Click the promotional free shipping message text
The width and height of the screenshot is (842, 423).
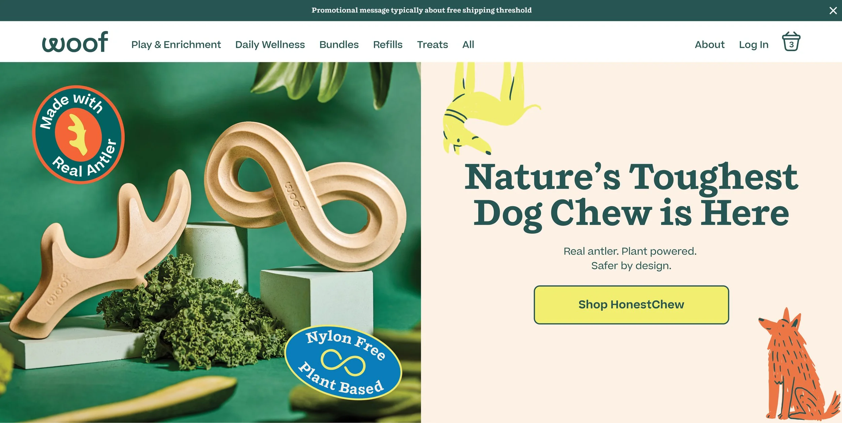click(x=421, y=10)
